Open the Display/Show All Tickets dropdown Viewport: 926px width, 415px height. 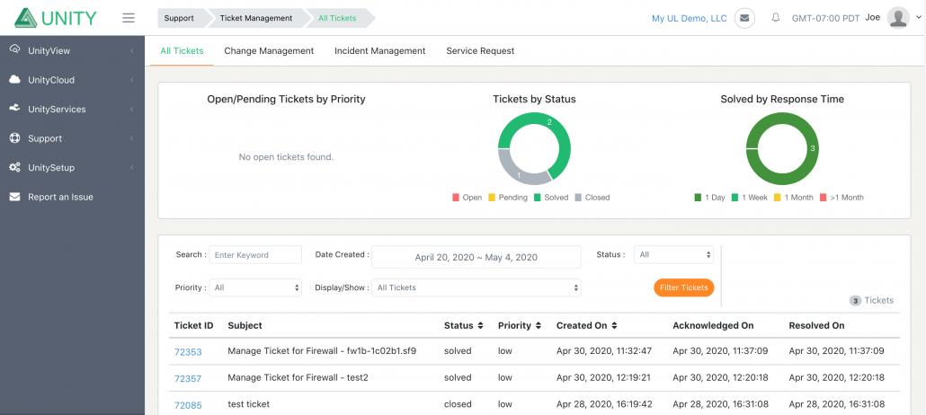[x=476, y=287]
